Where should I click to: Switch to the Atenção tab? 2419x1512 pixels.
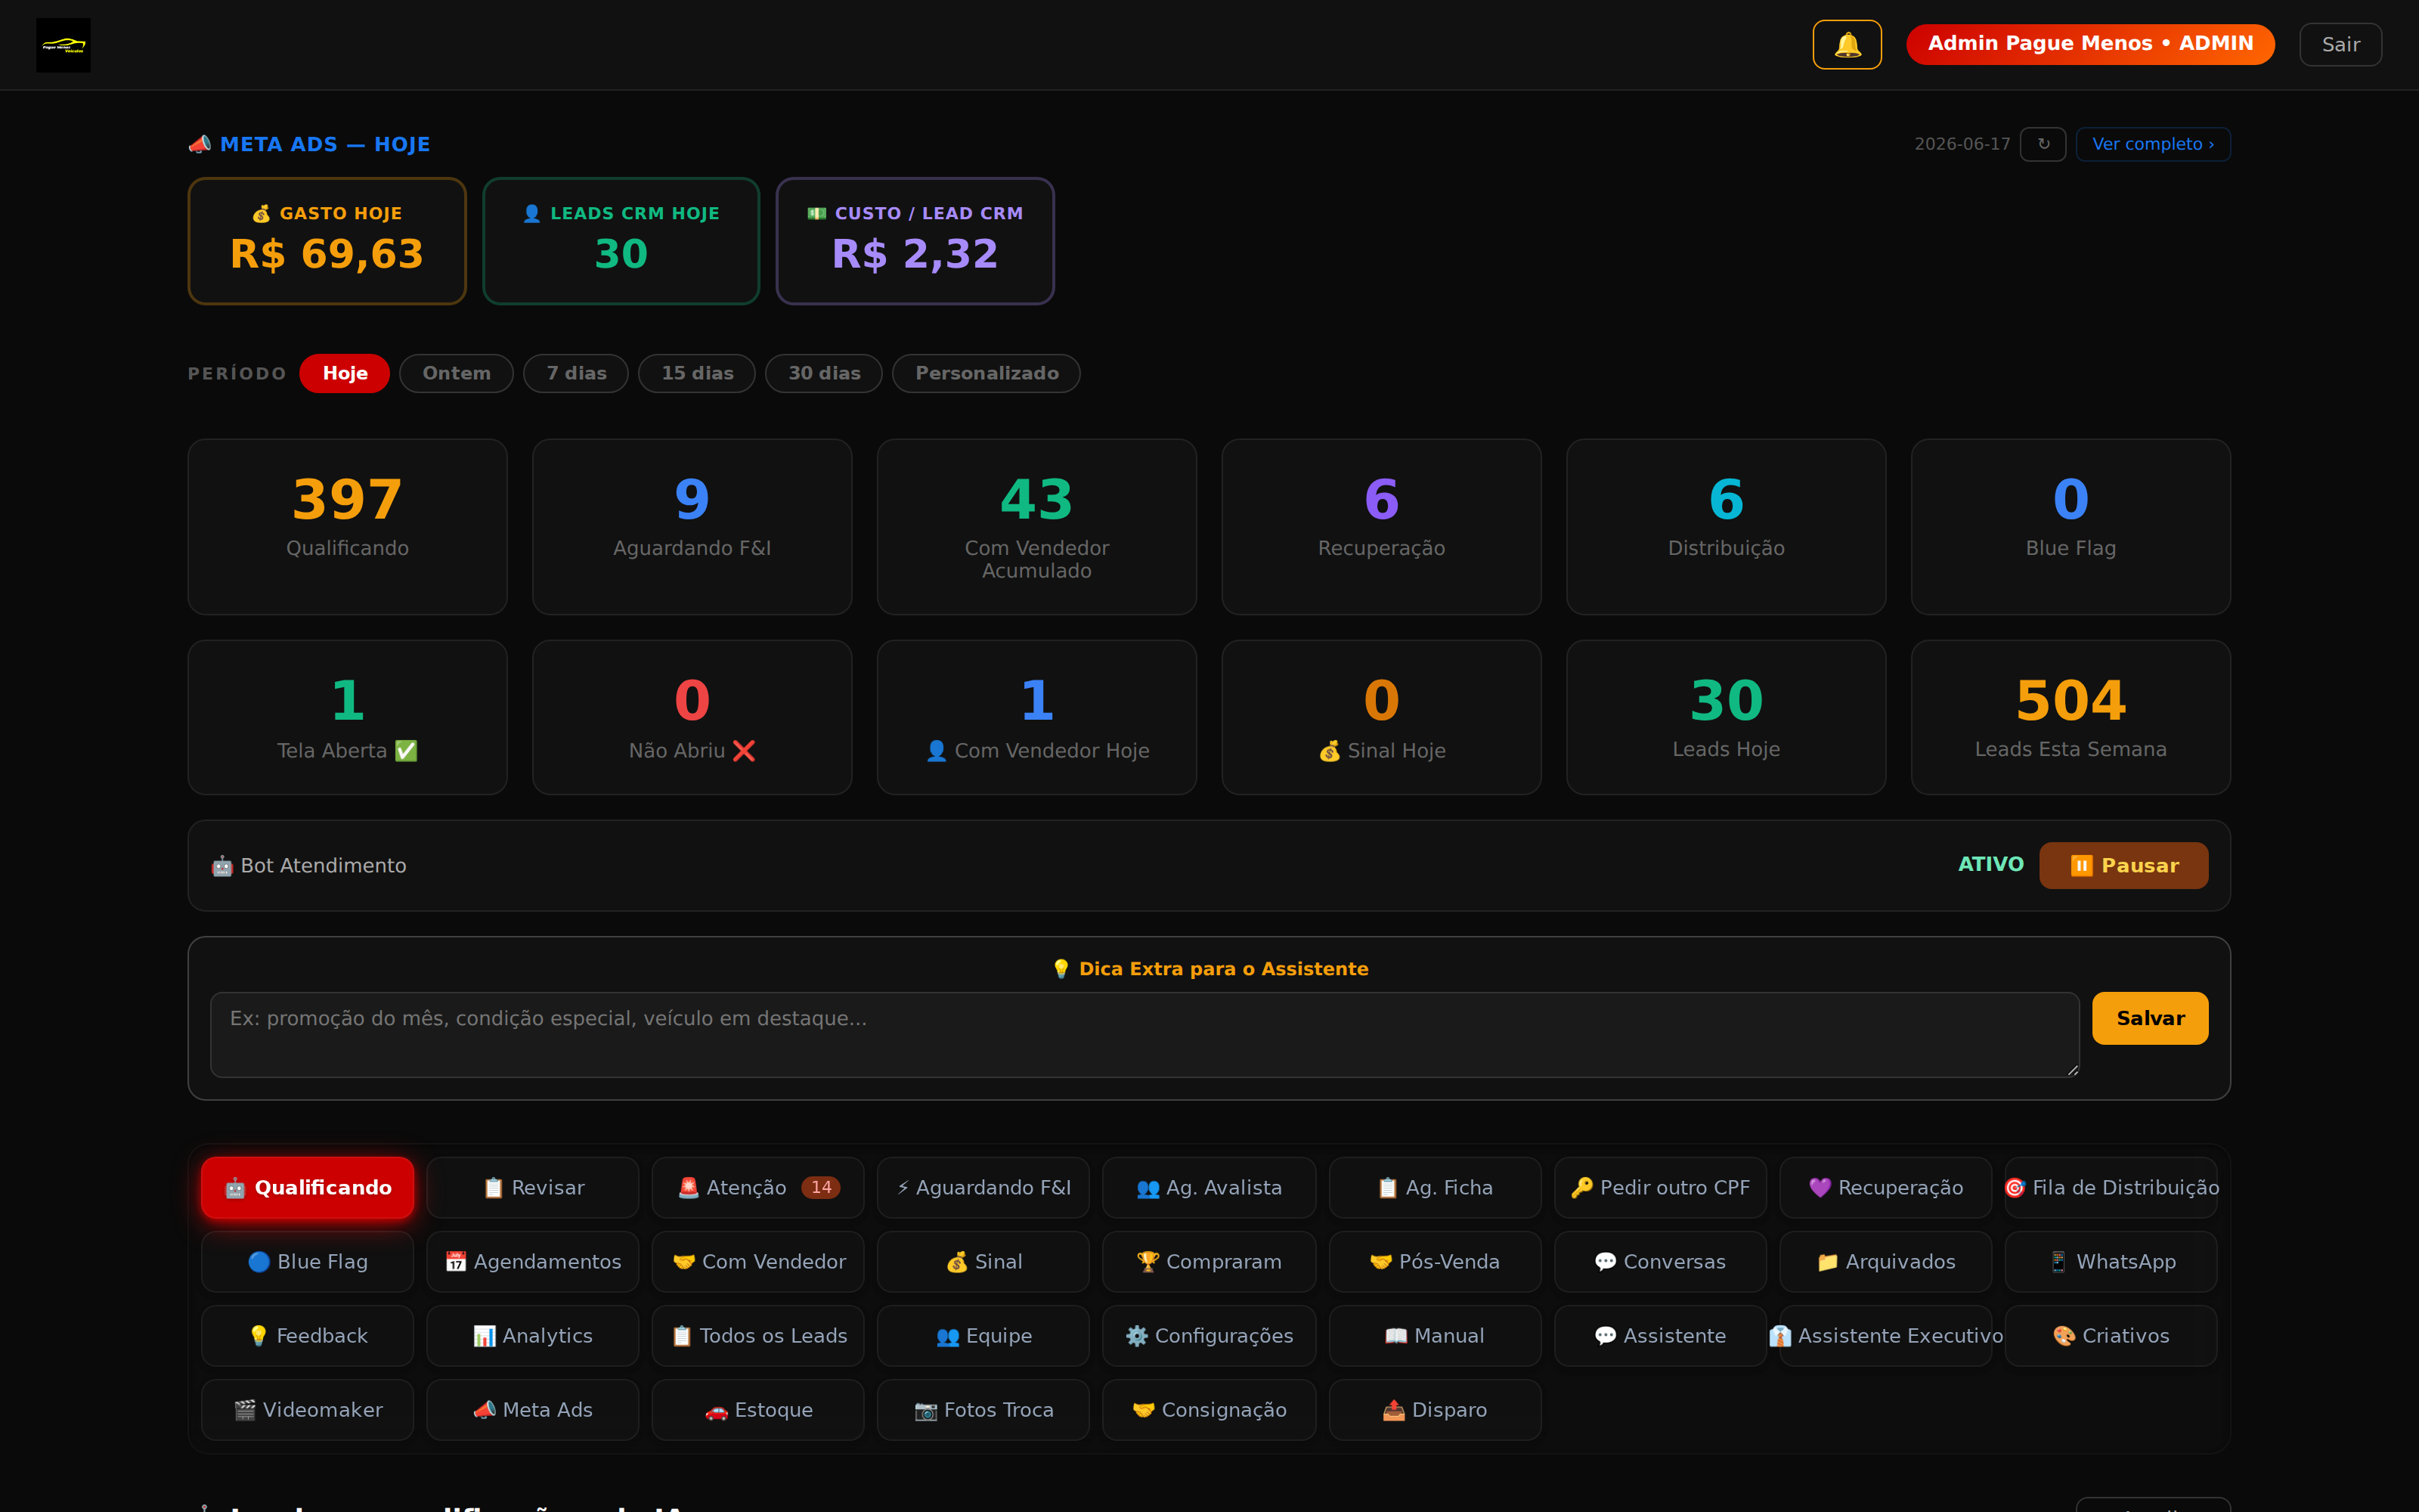click(757, 1187)
